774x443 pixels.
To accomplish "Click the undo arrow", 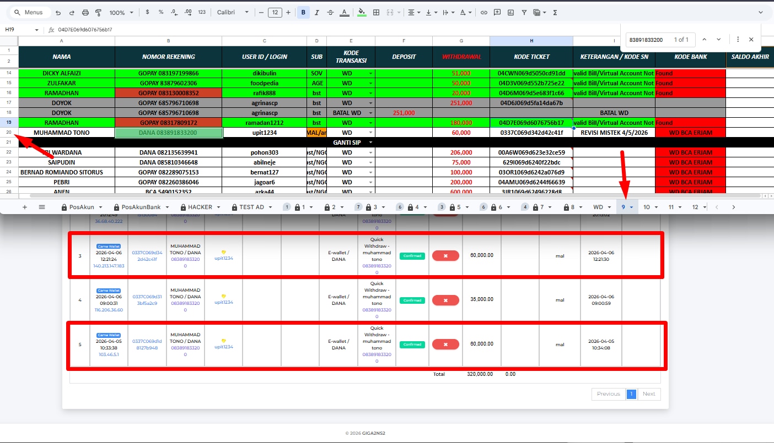I will point(58,12).
